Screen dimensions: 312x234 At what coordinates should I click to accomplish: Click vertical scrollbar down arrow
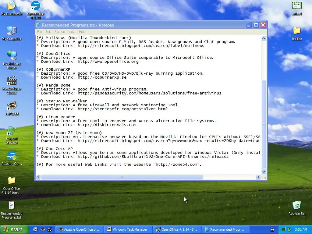(264, 172)
